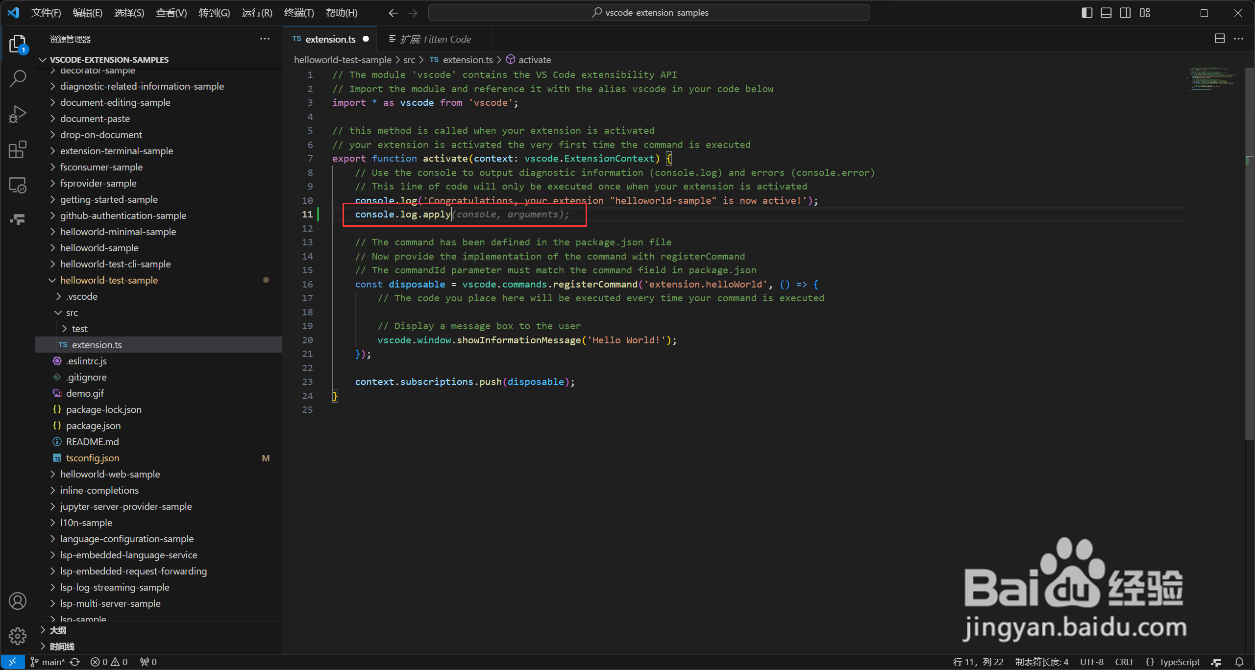Click the editor minimap preview
The image size is (1255, 670).
[1213, 79]
